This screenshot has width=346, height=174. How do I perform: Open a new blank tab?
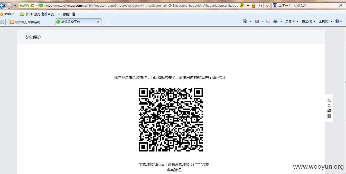105,22
